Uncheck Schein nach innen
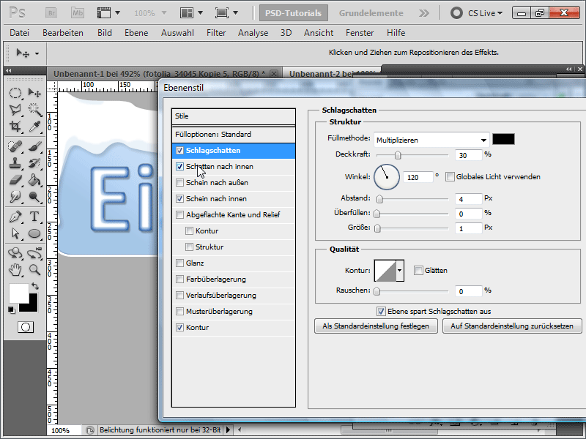Image resolution: width=586 pixels, height=439 pixels. point(179,198)
